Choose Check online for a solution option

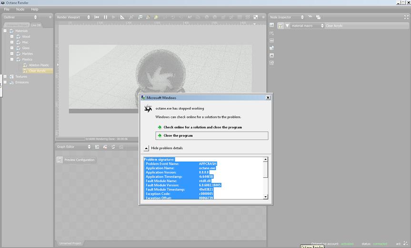pos(202,127)
